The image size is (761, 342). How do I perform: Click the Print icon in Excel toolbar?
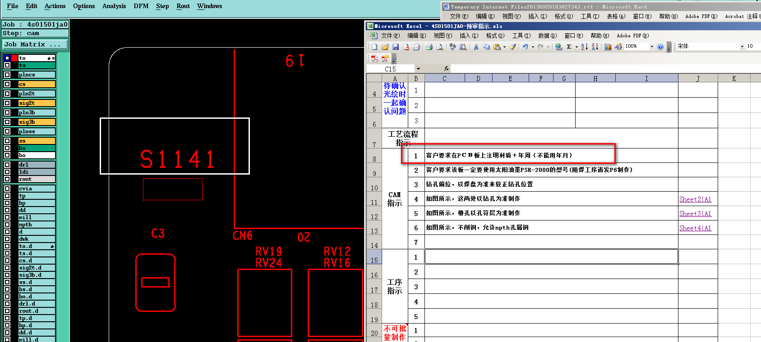[429, 47]
